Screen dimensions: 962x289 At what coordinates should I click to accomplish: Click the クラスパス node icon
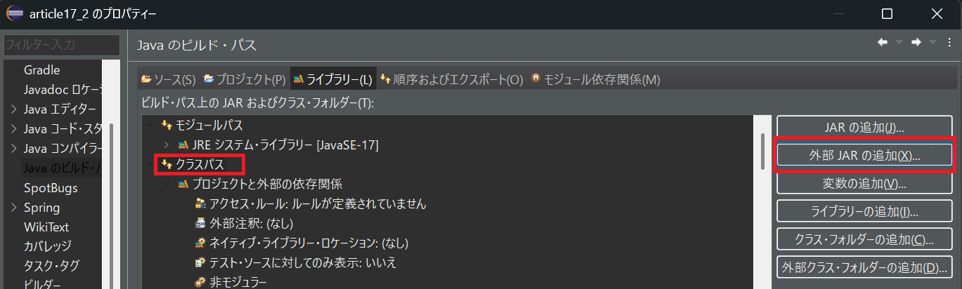(167, 165)
